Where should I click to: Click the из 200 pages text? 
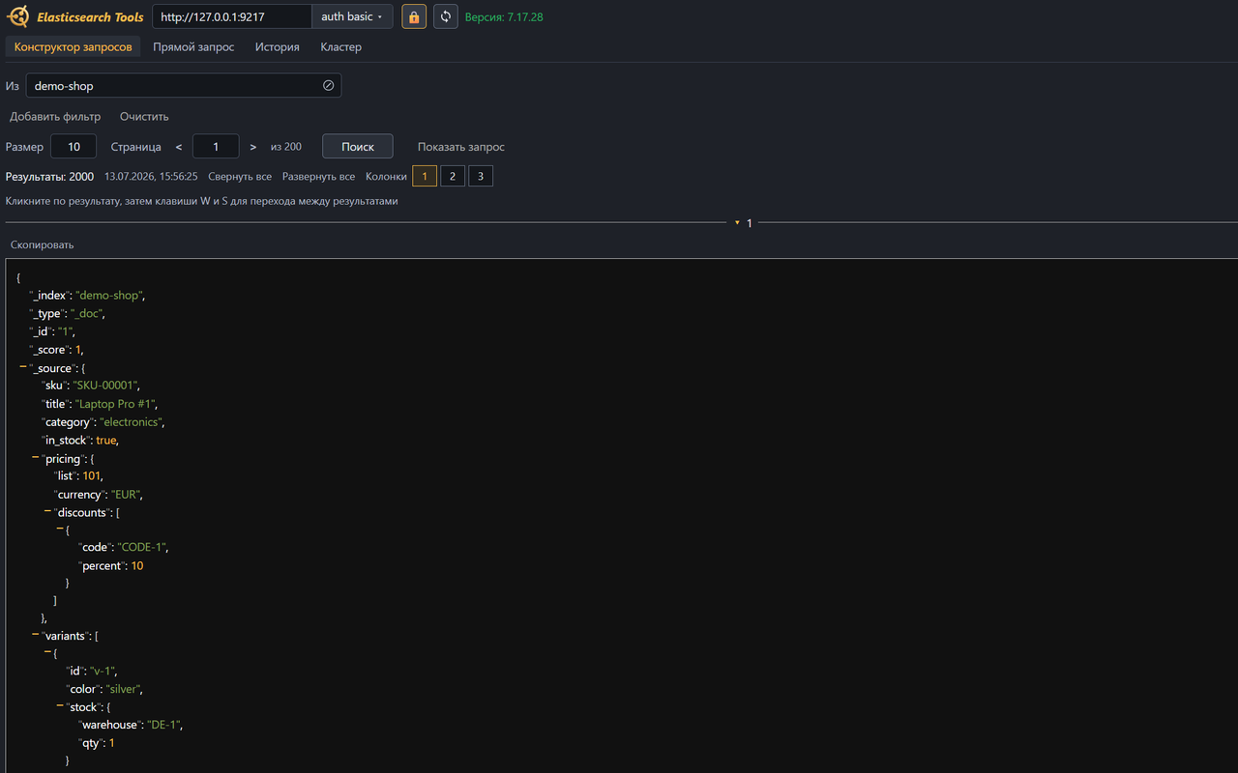point(286,147)
